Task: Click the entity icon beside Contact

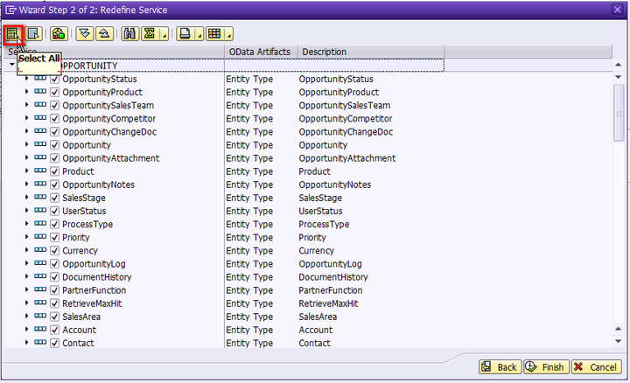Action: pos(40,343)
